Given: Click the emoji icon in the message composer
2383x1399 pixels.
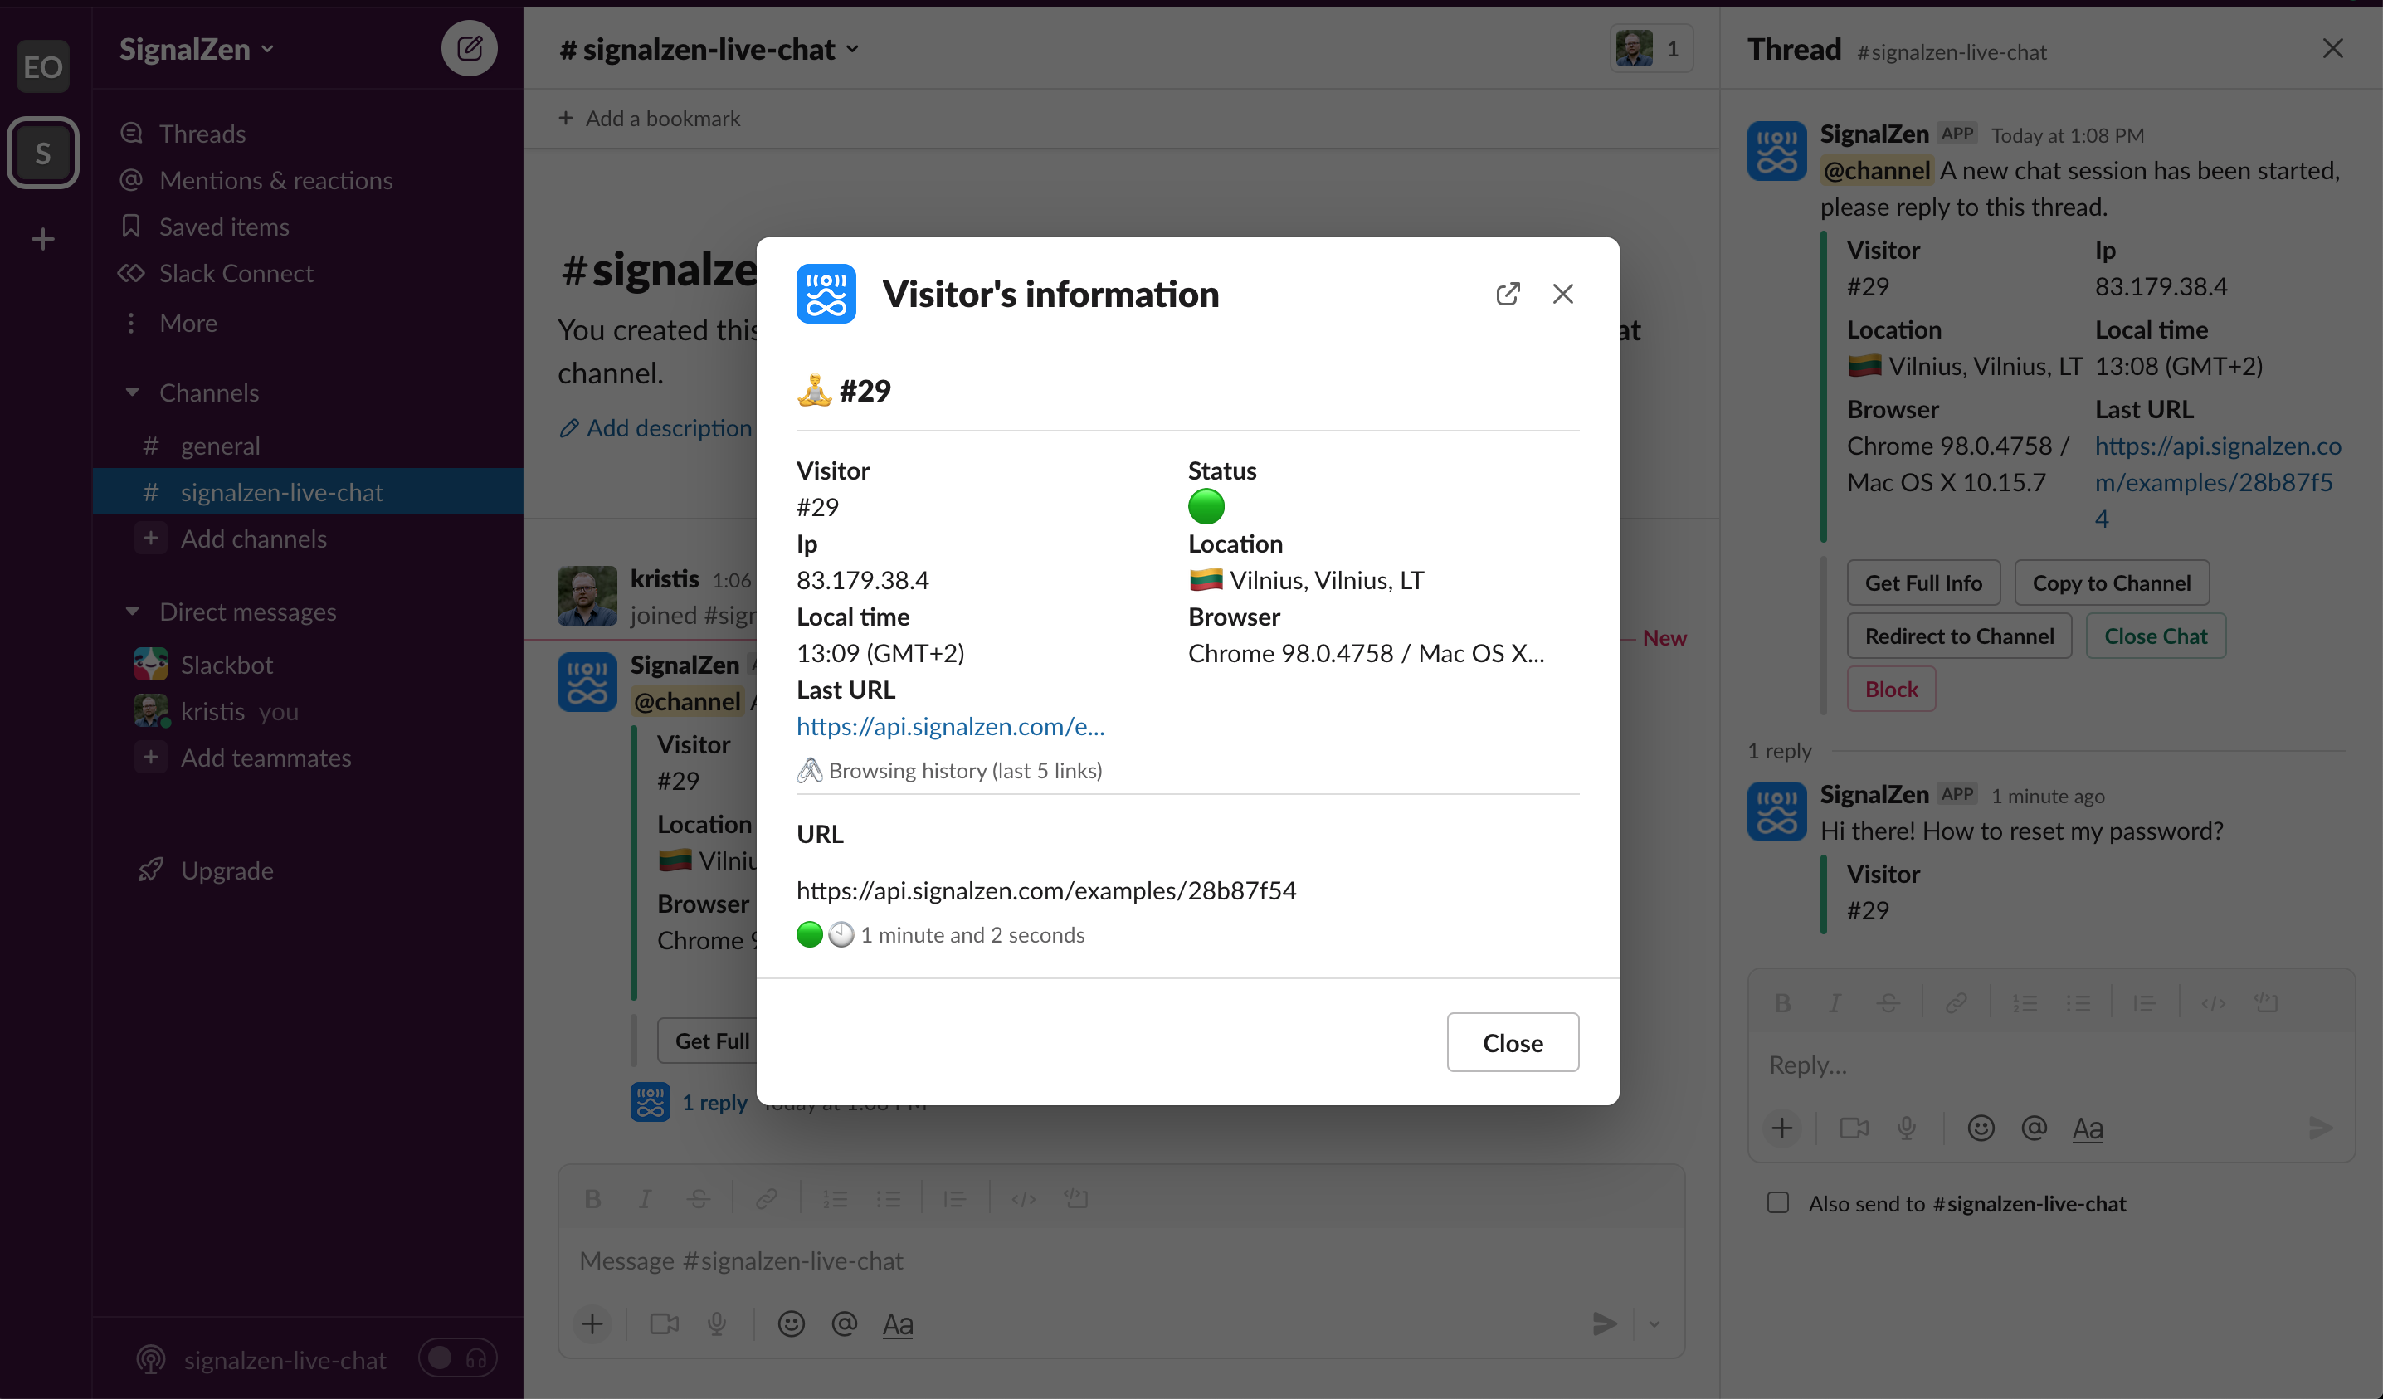Looking at the screenshot, I should coord(792,1323).
